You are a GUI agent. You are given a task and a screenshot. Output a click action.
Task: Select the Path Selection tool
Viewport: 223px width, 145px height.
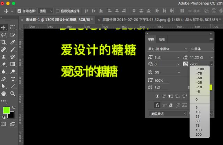(3, 86)
